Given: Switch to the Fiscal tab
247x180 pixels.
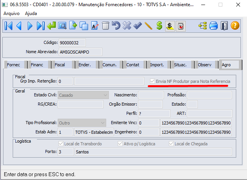Looking at the screenshot, I should [x=63, y=65].
